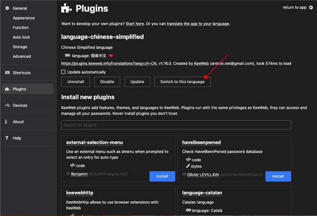Click the Chinese flag icon next to language
This screenshot has height=216, width=317.
tap(111, 55)
